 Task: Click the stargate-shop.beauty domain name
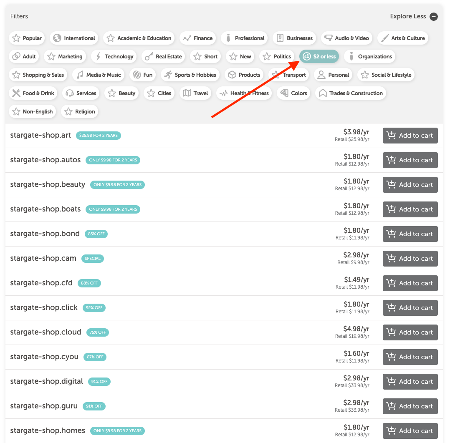(x=48, y=184)
